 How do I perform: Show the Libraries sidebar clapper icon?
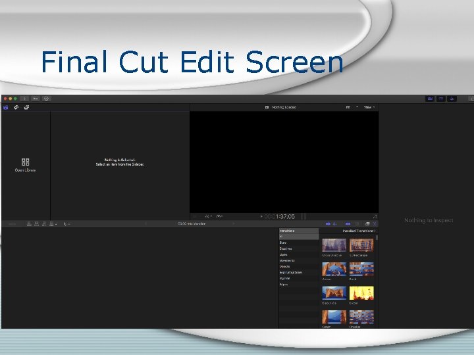5,107
